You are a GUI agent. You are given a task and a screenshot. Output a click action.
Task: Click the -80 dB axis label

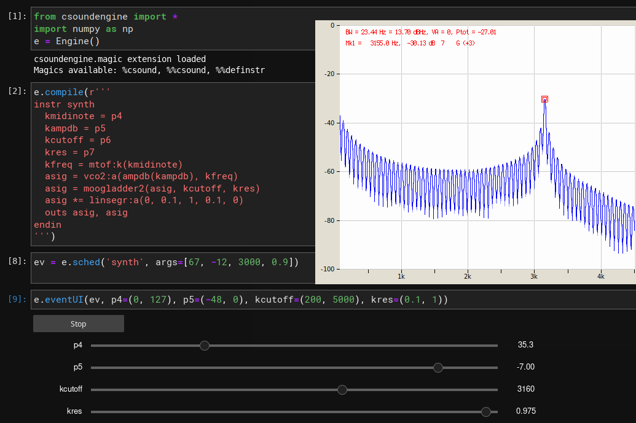click(329, 221)
